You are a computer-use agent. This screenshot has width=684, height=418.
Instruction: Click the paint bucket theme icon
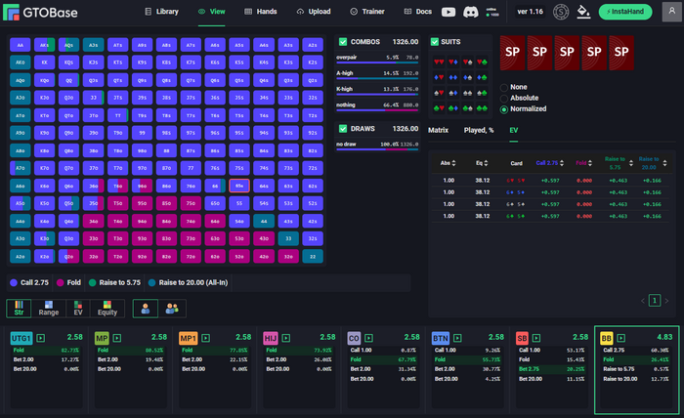(x=583, y=12)
